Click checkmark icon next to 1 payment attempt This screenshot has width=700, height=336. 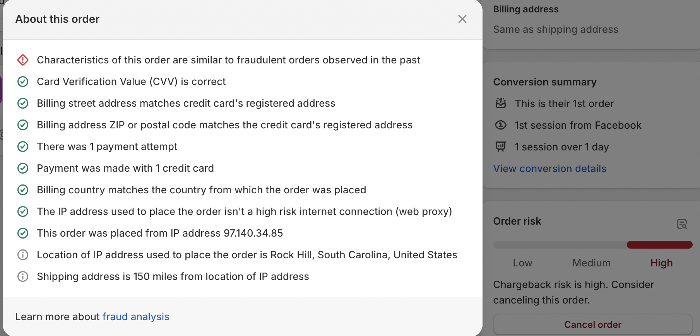pyautogui.click(x=23, y=147)
